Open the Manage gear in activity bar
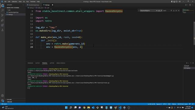Viewport: 195px width, 110px height. tap(2, 101)
